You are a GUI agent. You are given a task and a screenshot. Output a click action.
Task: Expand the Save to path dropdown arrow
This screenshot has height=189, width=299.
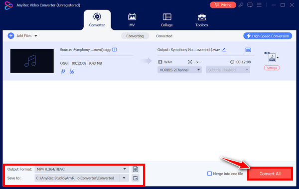(124, 178)
